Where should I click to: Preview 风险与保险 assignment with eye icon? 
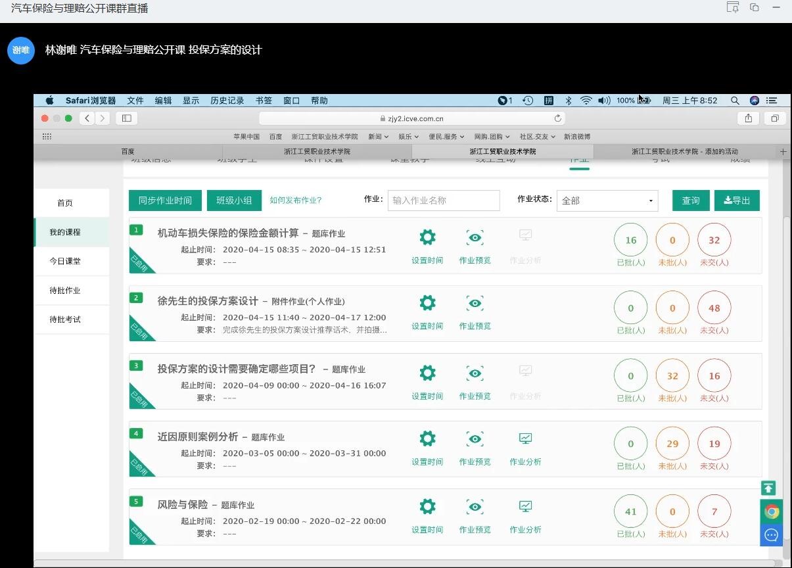(x=475, y=507)
